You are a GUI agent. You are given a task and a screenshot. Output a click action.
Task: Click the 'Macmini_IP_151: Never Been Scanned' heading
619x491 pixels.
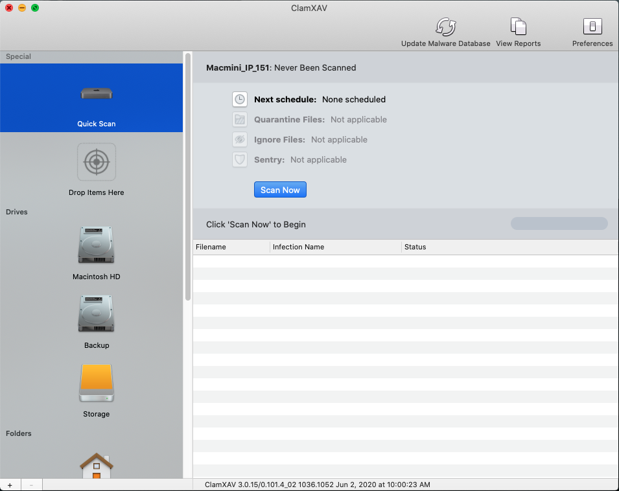tap(281, 68)
